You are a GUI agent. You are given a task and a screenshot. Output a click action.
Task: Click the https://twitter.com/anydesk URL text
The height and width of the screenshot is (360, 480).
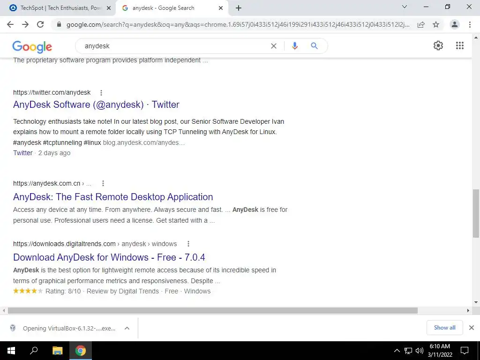tap(52, 92)
